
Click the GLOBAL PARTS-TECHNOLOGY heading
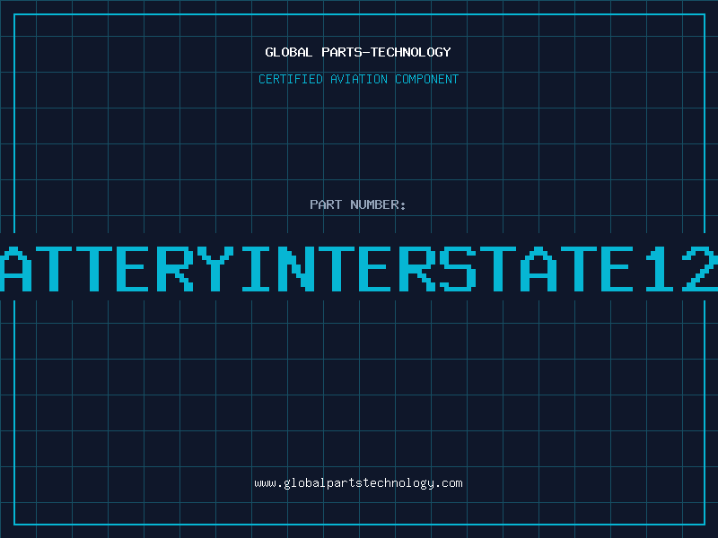(x=358, y=52)
